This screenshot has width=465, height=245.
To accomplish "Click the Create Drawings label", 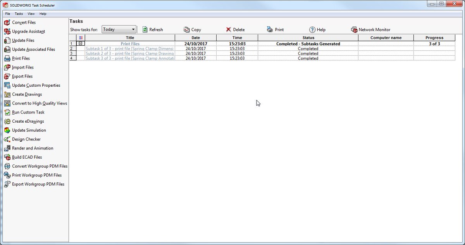I will click(27, 94).
